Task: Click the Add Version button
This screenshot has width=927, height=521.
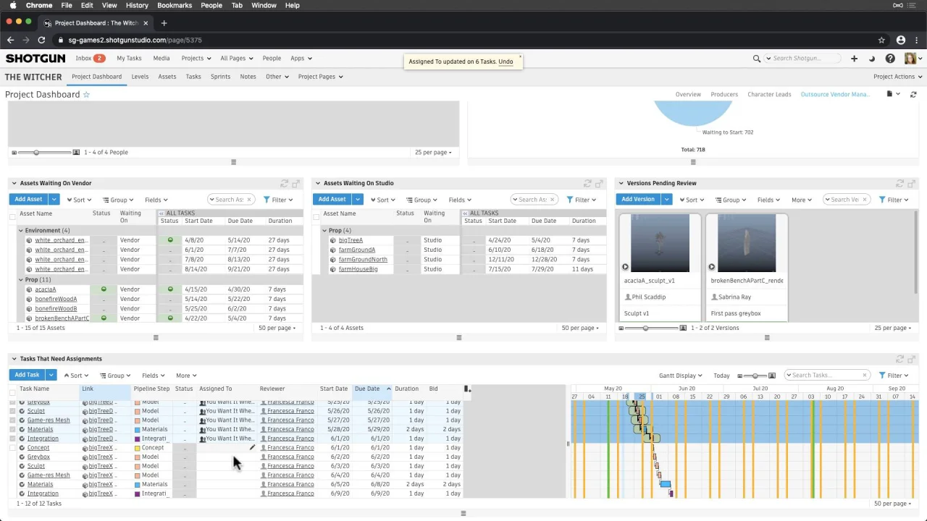Action: click(637, 200)
